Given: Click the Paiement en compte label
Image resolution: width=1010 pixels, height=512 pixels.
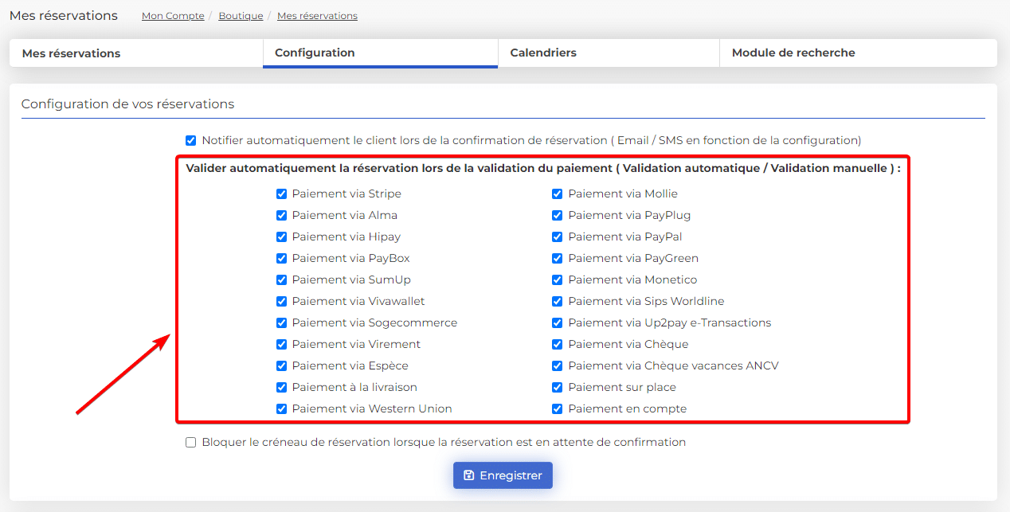Looking at the screenshot, I should (628, 408).
